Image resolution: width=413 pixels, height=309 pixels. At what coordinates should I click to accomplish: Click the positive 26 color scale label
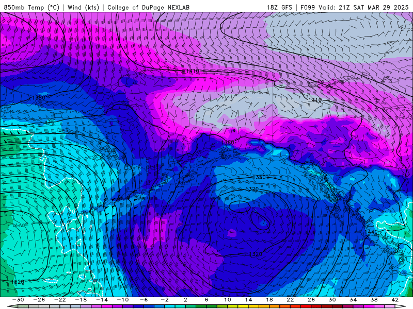click(x=311, y=300)
